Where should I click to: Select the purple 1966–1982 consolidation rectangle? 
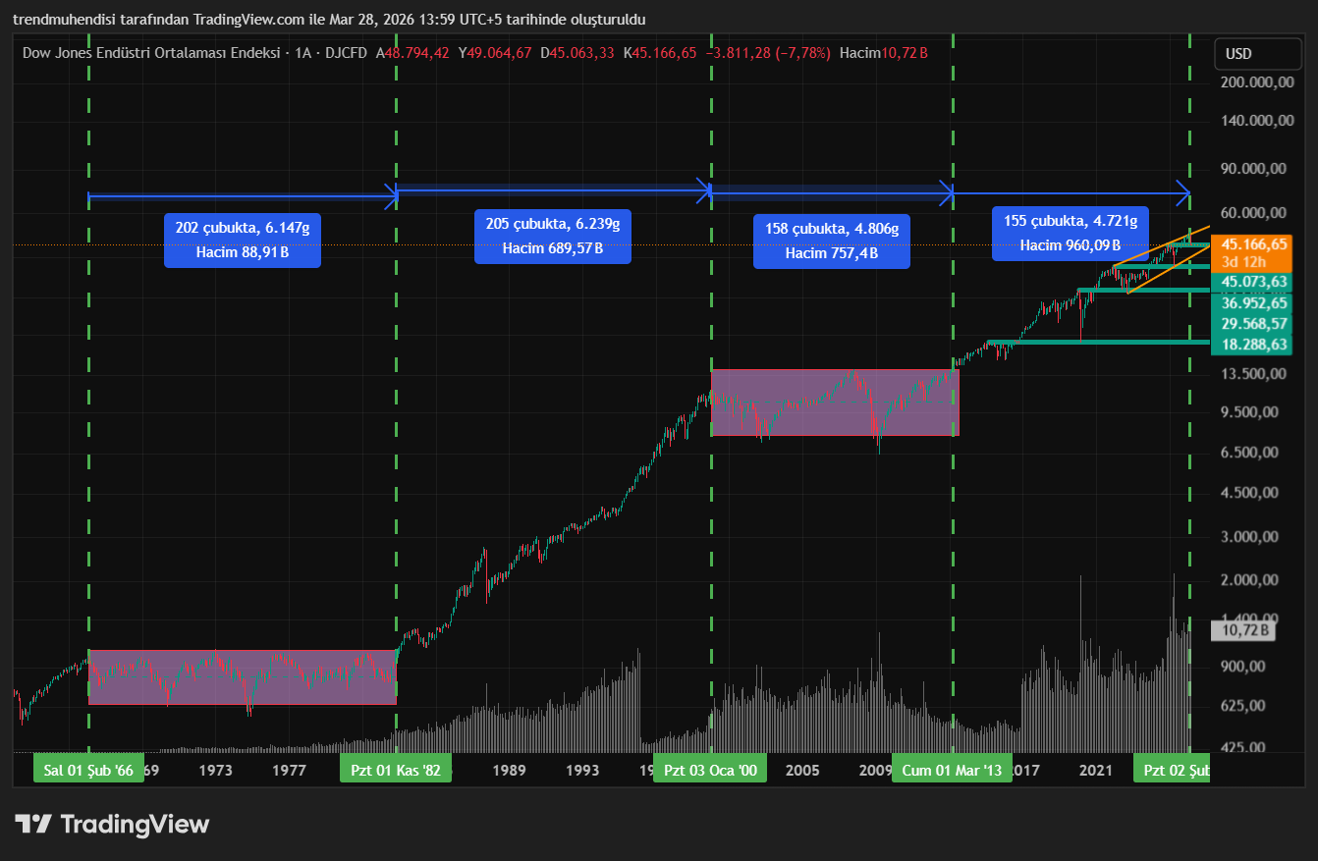(x=243, y=676)
